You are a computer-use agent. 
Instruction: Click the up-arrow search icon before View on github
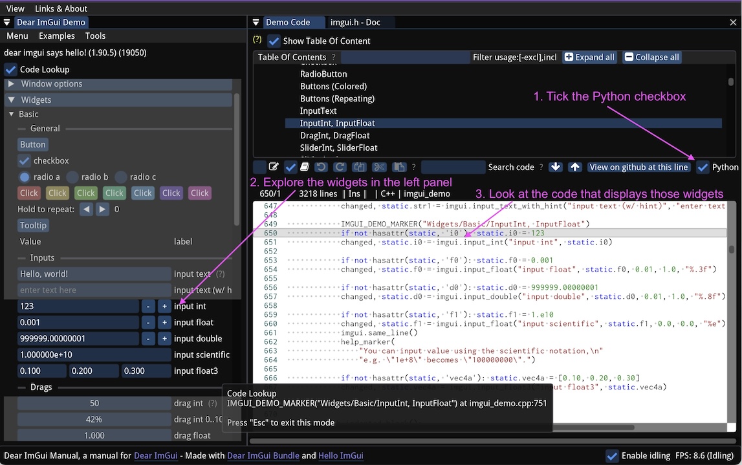574,167
